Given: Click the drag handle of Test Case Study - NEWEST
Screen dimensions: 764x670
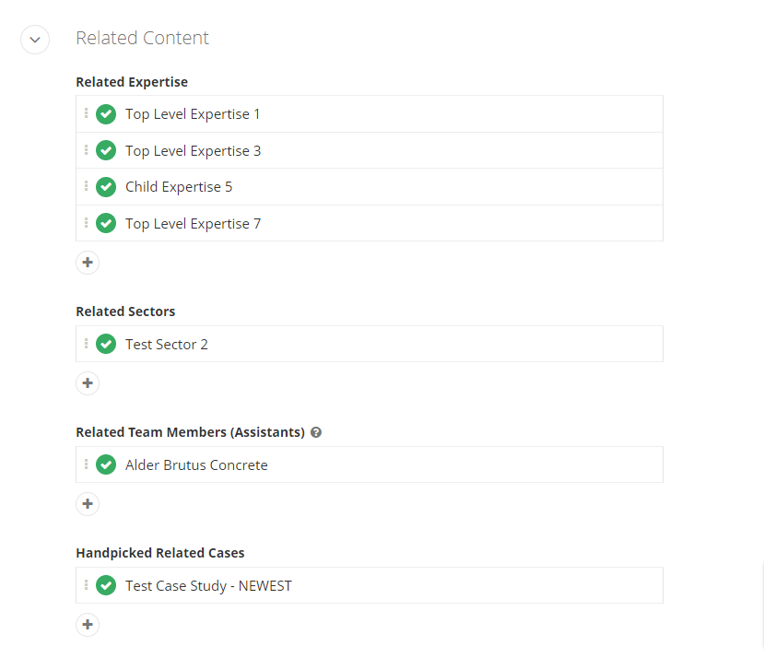Looking at the screenshot, I should [87, 584].
